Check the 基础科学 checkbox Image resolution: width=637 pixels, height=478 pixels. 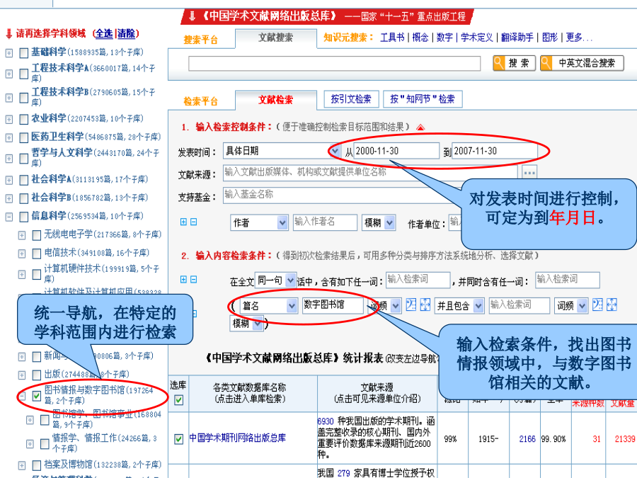23,53
